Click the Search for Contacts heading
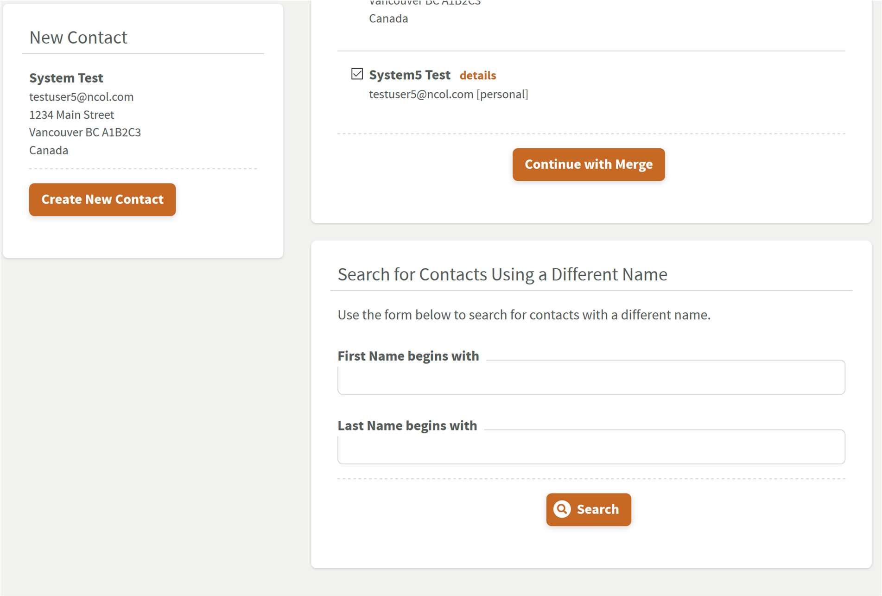Viewport: 882px width, 596px height. point(502,274)
